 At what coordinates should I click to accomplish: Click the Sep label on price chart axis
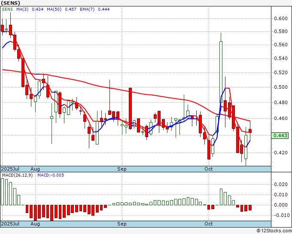click(122, 169)
